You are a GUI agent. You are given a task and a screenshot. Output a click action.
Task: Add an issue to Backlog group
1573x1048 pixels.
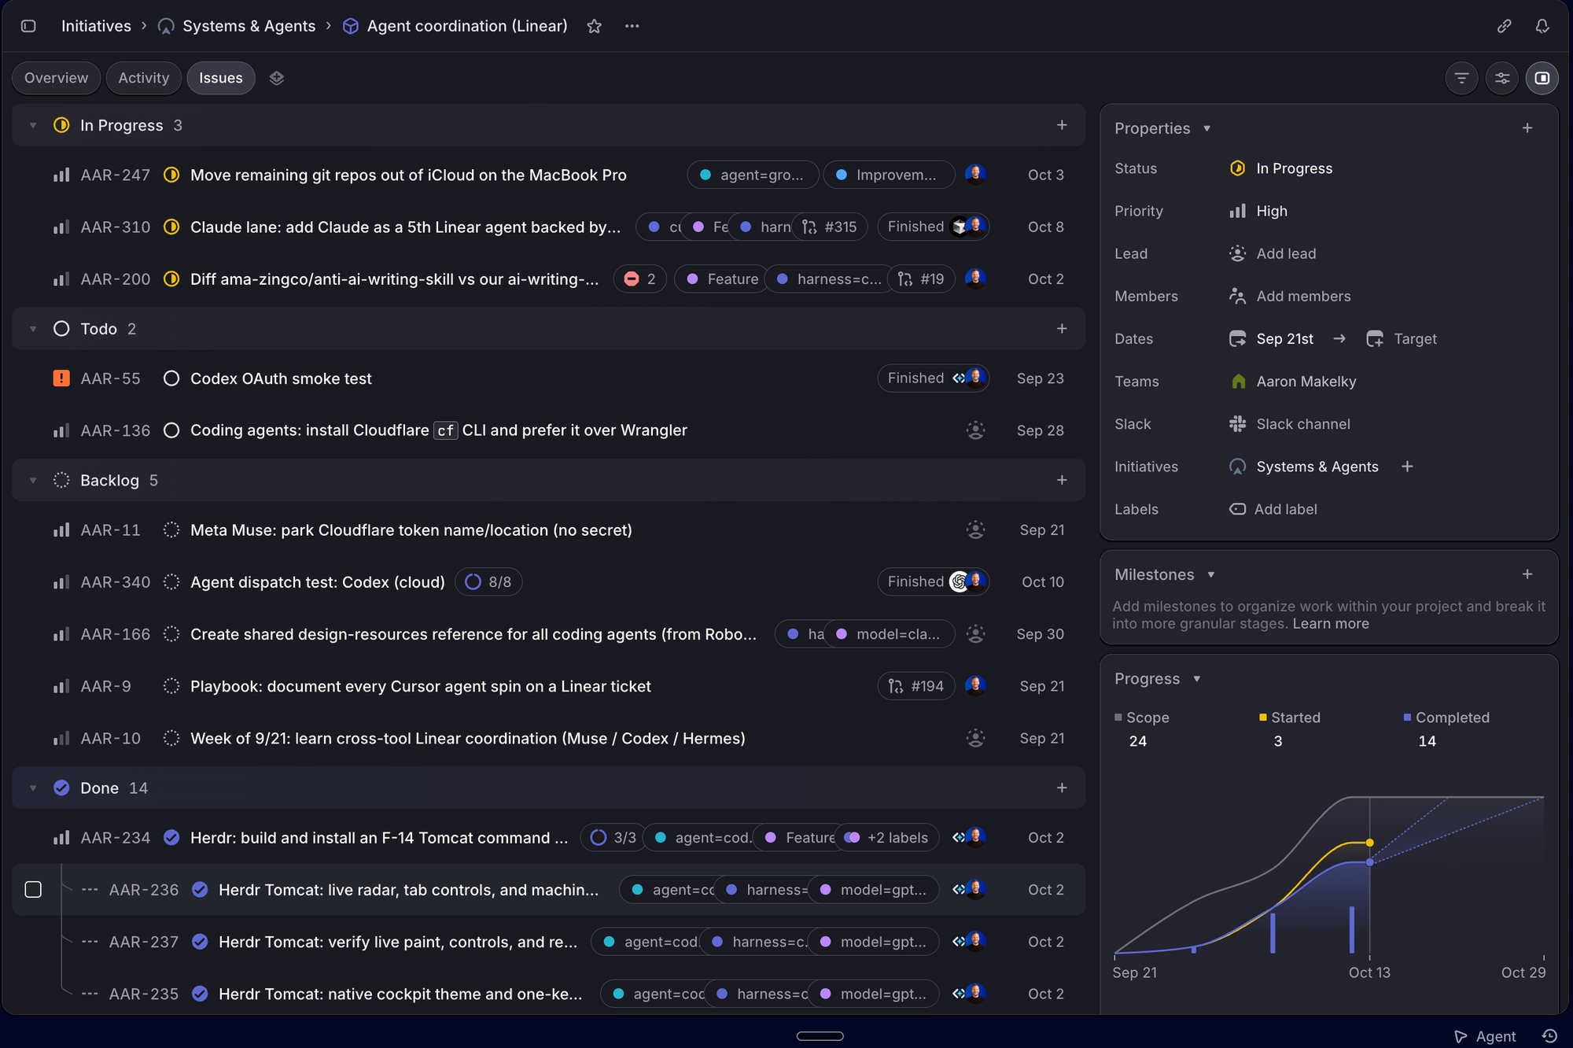(x=1062, y=480)
